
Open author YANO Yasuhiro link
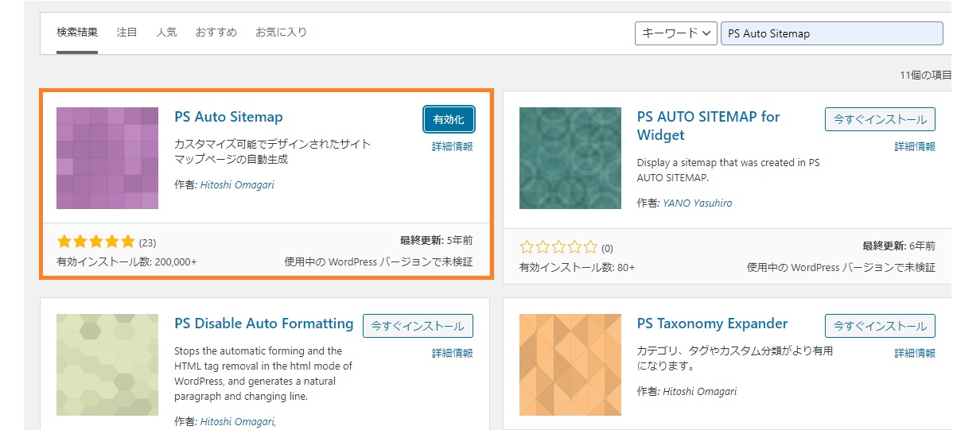click(697, 203)
